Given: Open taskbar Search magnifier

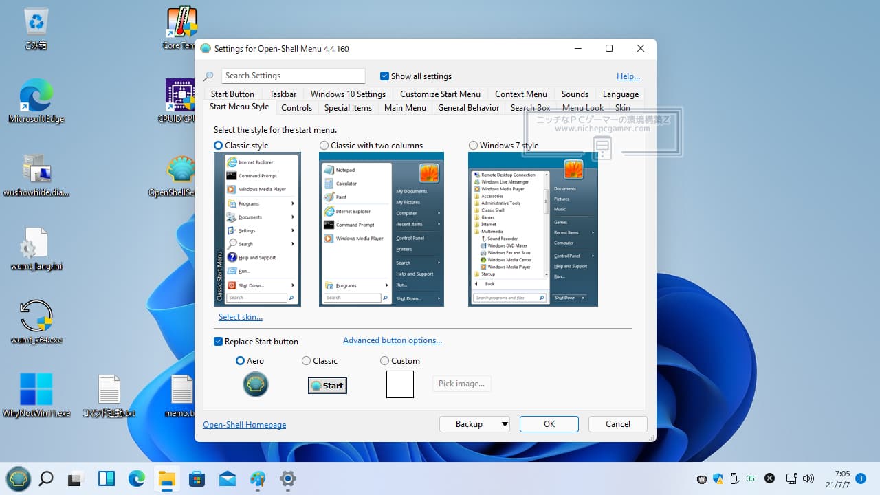Looking at the screenshot, I should click(46, 478).
